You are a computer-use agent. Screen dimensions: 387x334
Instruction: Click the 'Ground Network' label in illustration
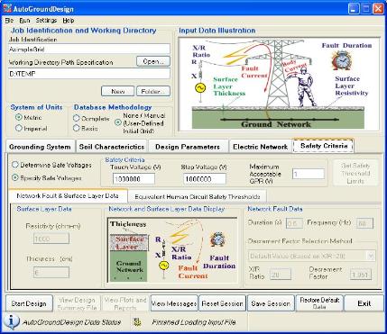point(276,124)
